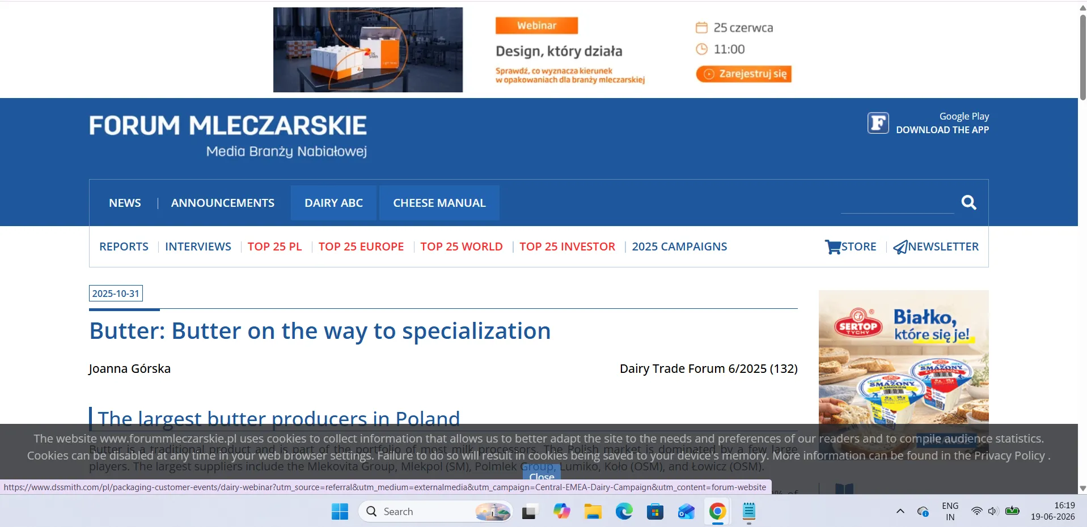Click the OneDrive sync tray icon
This screenshot has height=527, width=1087.
[x=923, y=512]
